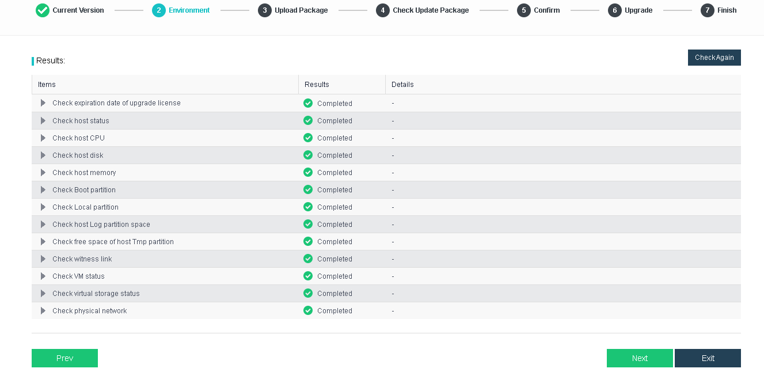Click the Current Version completed step icon
This screenshot has width=764, height=376.
(43, 10)
